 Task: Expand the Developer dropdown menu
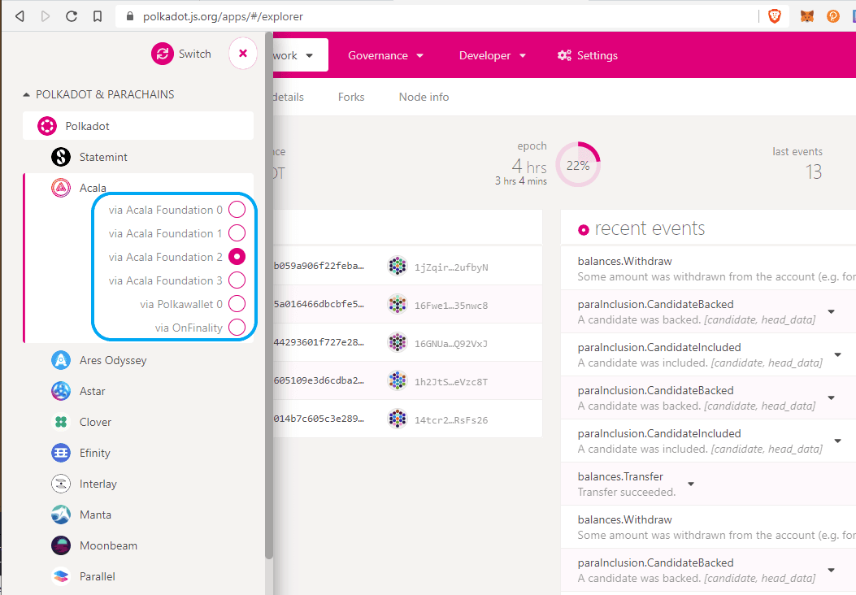tap(493, 55)
